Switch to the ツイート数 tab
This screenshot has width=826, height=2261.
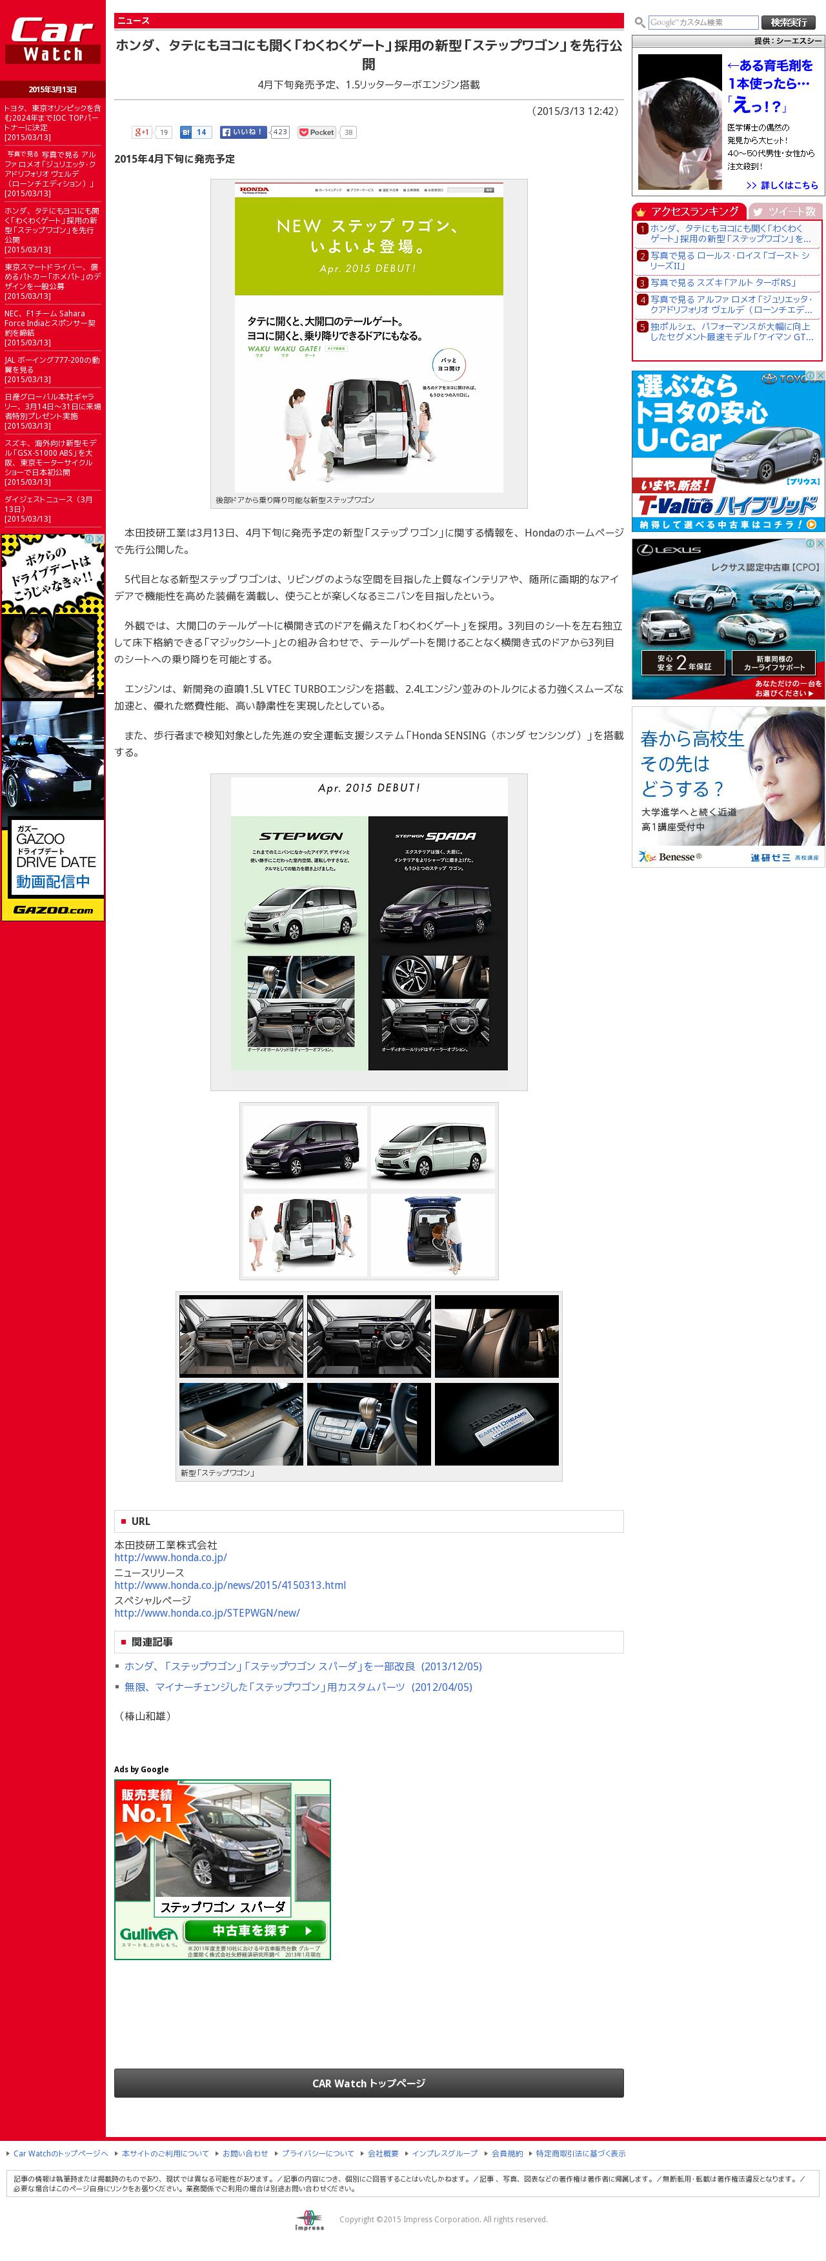pyautogui.click(x=785, y=212)
